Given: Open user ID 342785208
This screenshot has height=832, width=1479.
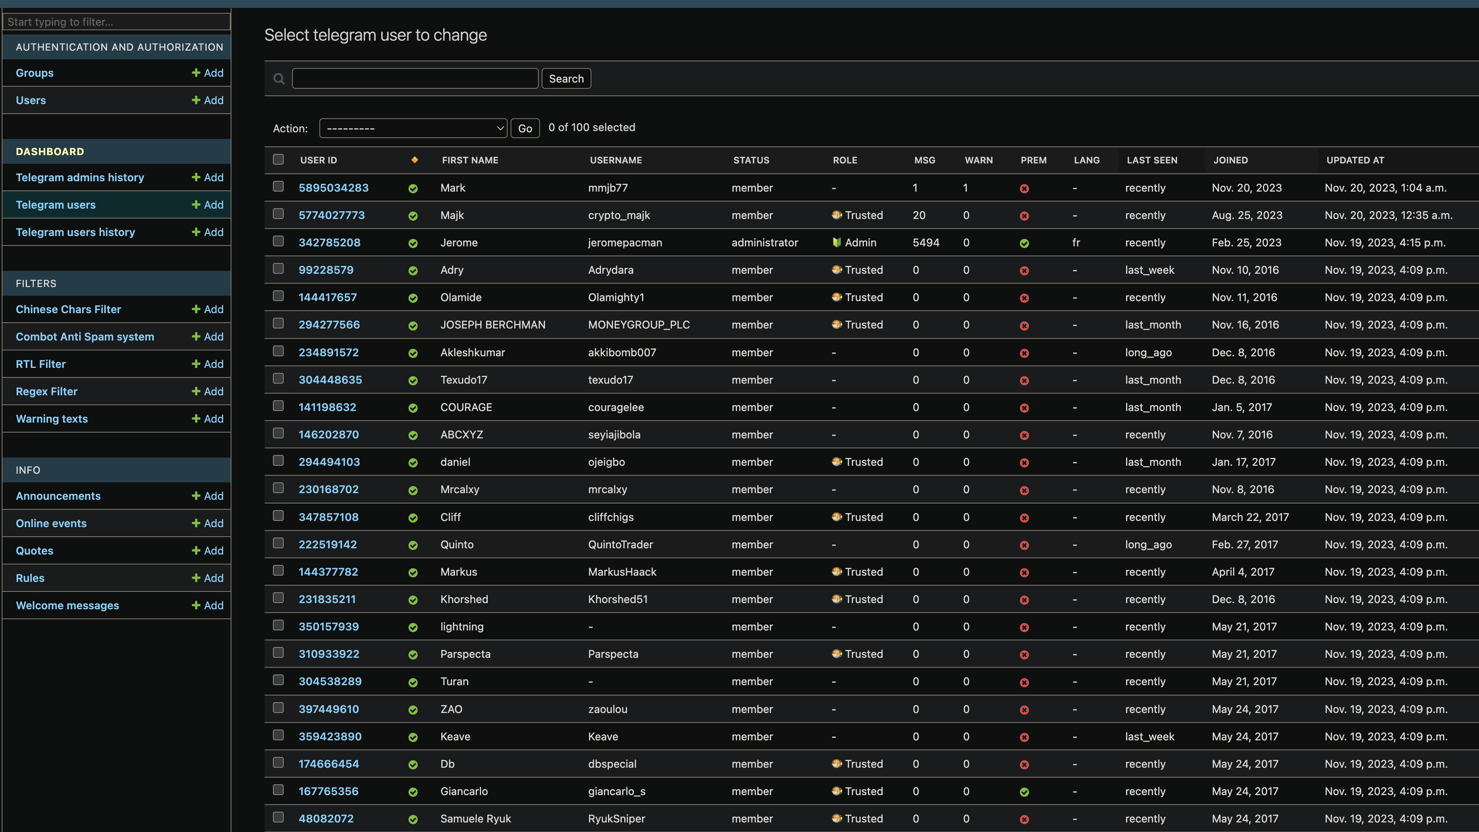Looking at the screenshot, I should click(x=330, y=242).
